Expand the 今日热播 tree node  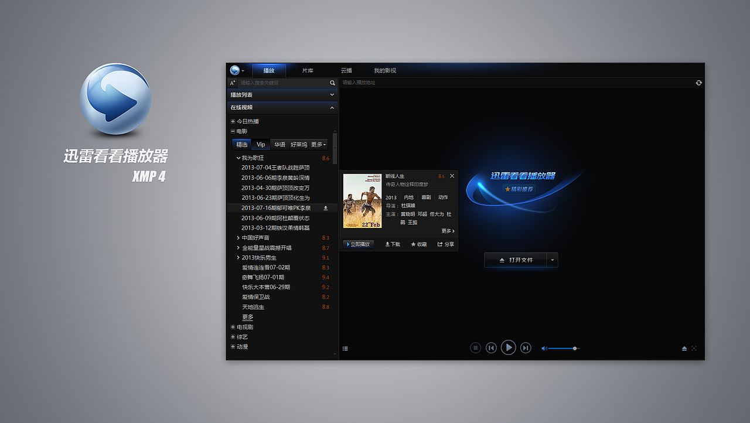[233, 121]
